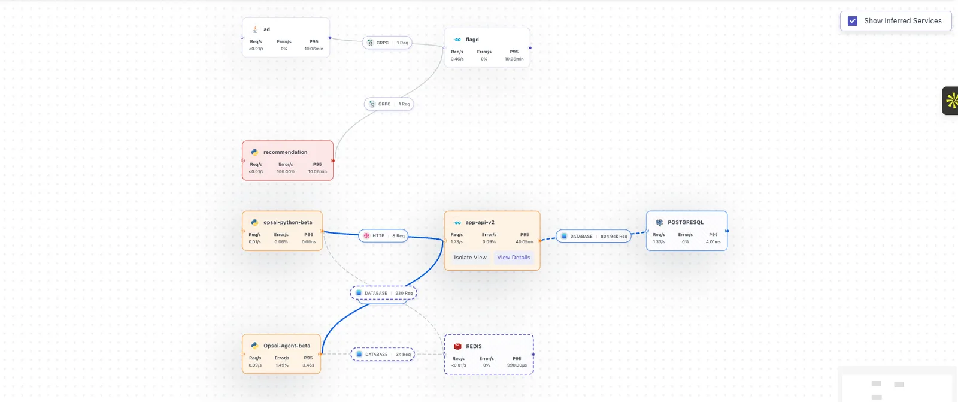Click the PostgreSQL elephant icon
Image resolution: width=958 pixels, height=402 pixels.
(659, 222)
